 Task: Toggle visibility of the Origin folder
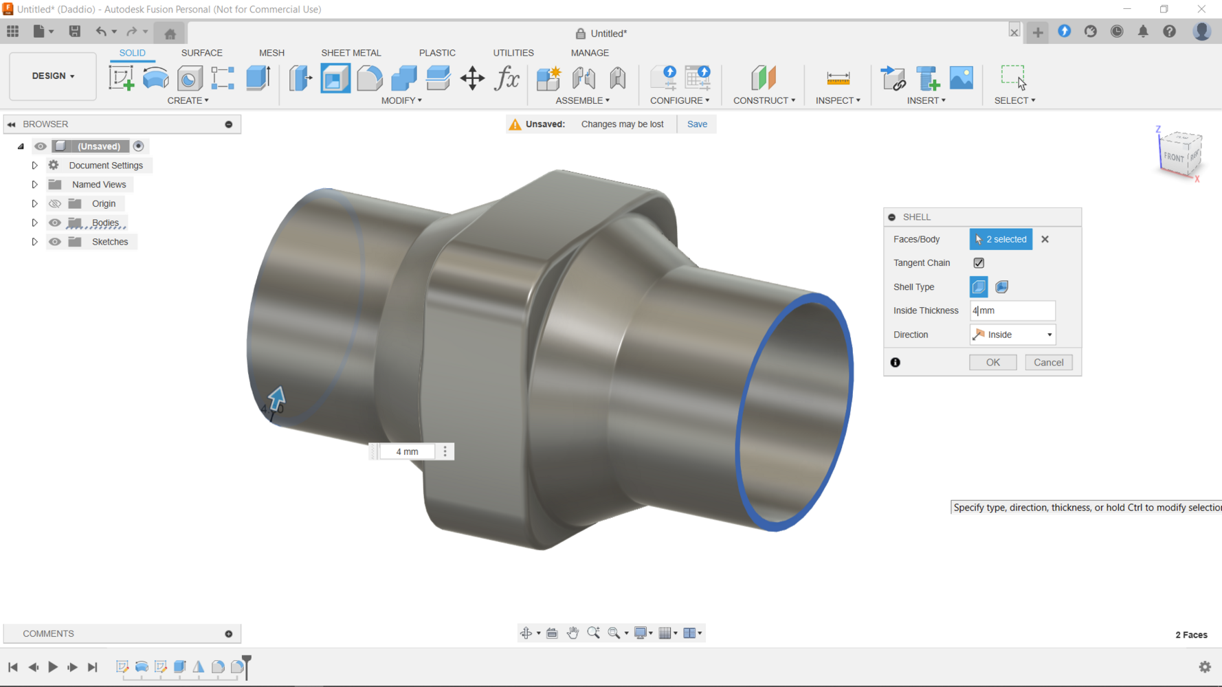55,204
